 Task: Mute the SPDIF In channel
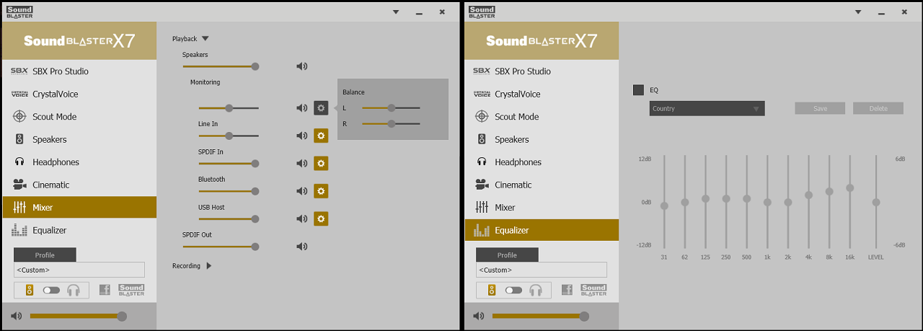(x=301, y=164)
